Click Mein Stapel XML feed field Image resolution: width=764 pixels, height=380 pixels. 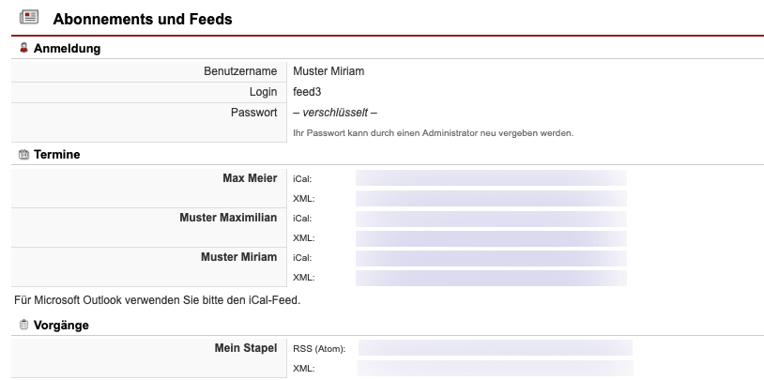point(496,369)
